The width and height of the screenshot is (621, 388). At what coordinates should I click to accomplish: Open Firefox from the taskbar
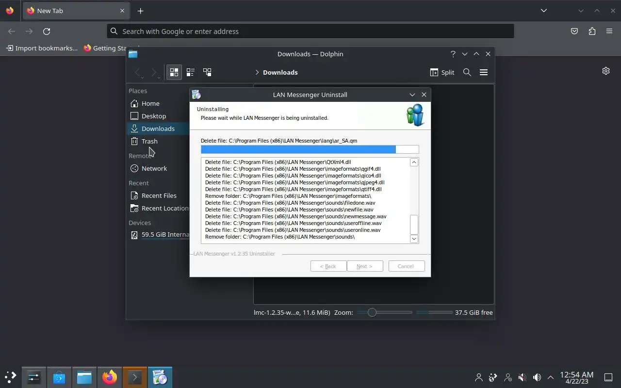point(110,377)
